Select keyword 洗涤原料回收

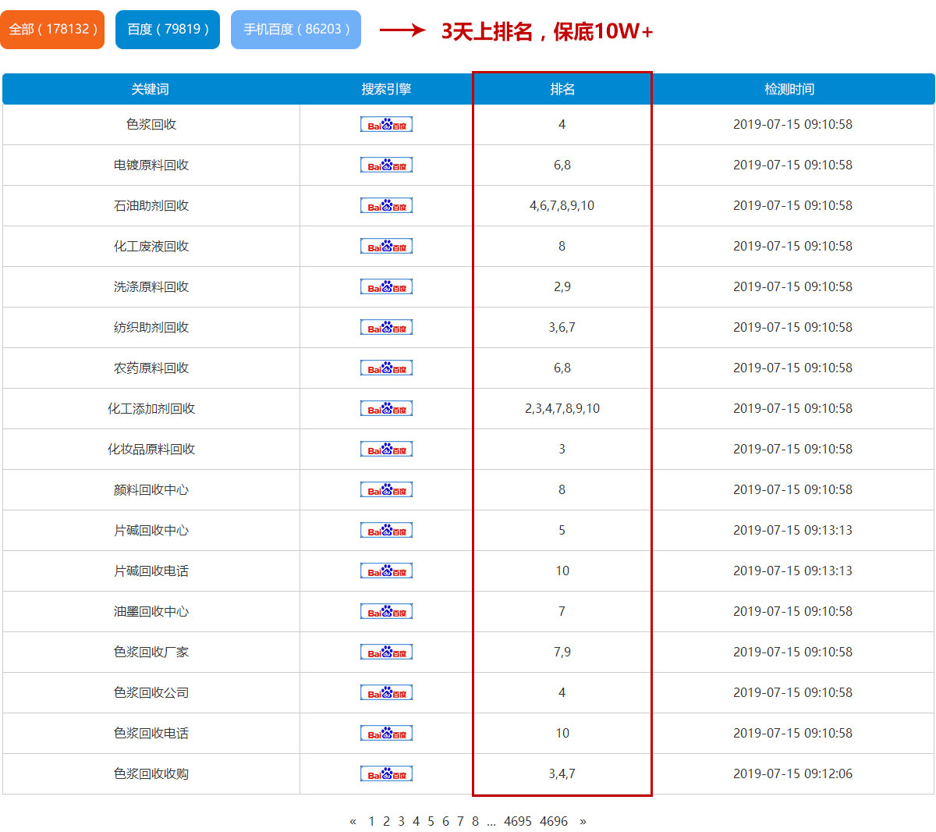coord(151,286)
